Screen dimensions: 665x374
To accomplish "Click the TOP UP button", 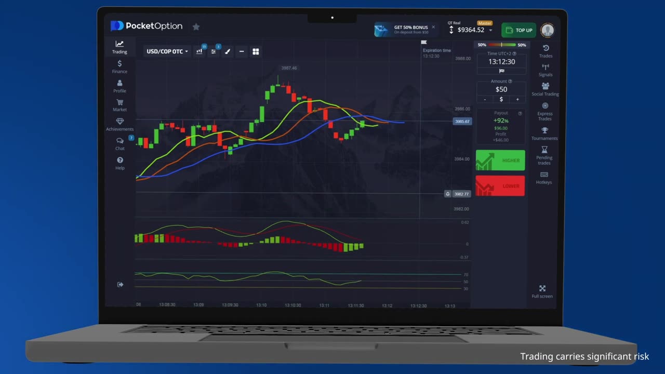I will click(x=519, y=30).
